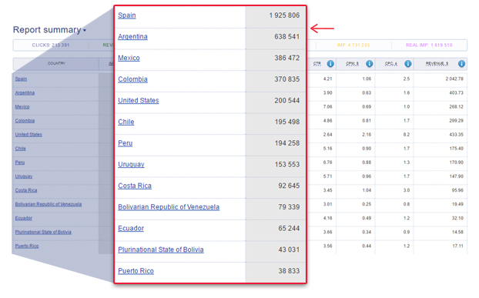Click the Costa Rica CPM value 1.04
Image resolution: width=479 pixels, height=298 pixels.
click(x=367, y=190)
